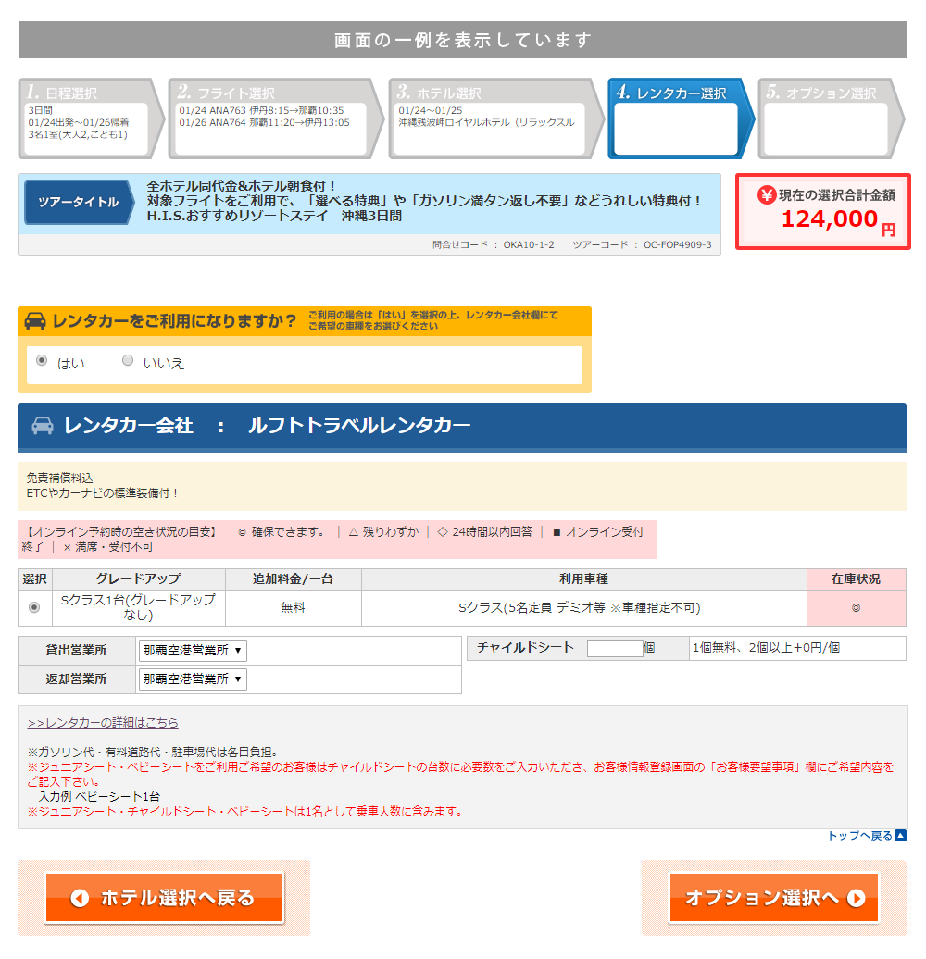
Task: Click the left arrow icon on hotel back button
Action: (x=80, y=898)
